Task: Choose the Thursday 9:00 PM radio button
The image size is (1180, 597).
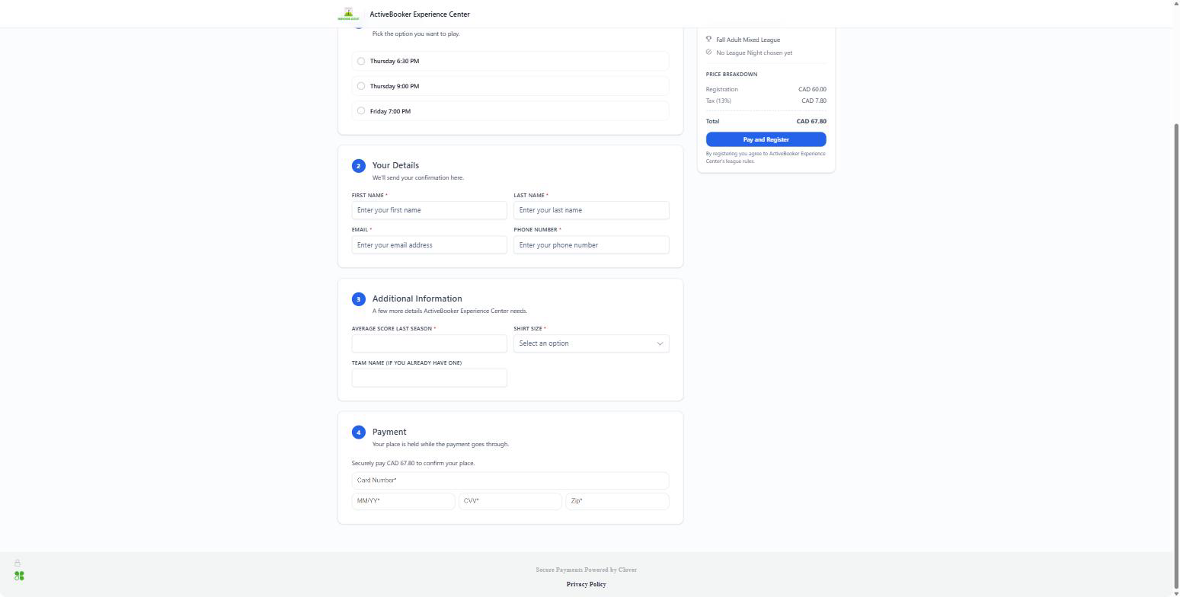Action: pos(361,86)
